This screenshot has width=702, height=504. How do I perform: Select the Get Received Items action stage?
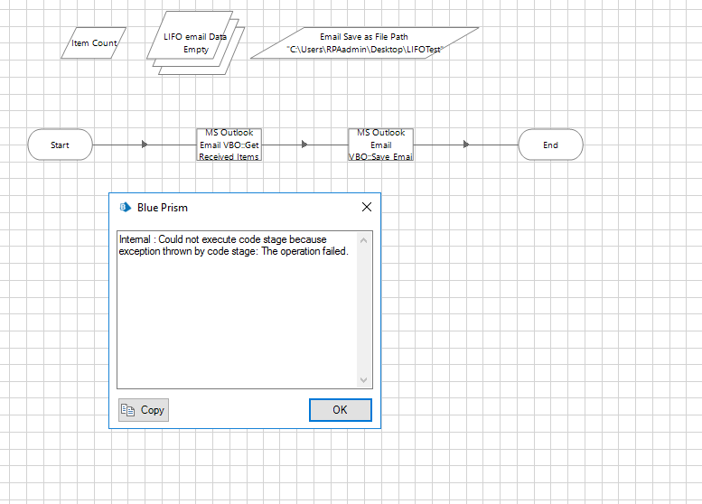click(229, 145)
